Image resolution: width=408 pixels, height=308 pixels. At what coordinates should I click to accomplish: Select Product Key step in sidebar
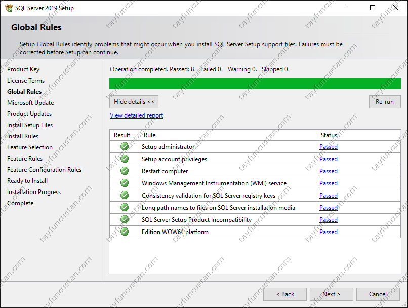tap(23, 69)
